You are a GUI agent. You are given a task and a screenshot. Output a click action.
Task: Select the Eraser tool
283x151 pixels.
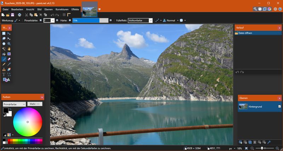tap(9, 59)
